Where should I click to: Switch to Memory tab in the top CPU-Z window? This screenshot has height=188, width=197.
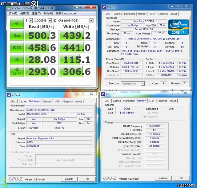point(142,14)
